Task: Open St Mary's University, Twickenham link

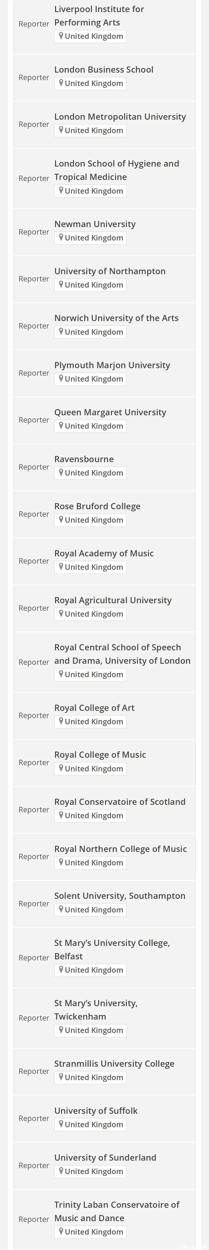Action: click(x=96, y=1009)
